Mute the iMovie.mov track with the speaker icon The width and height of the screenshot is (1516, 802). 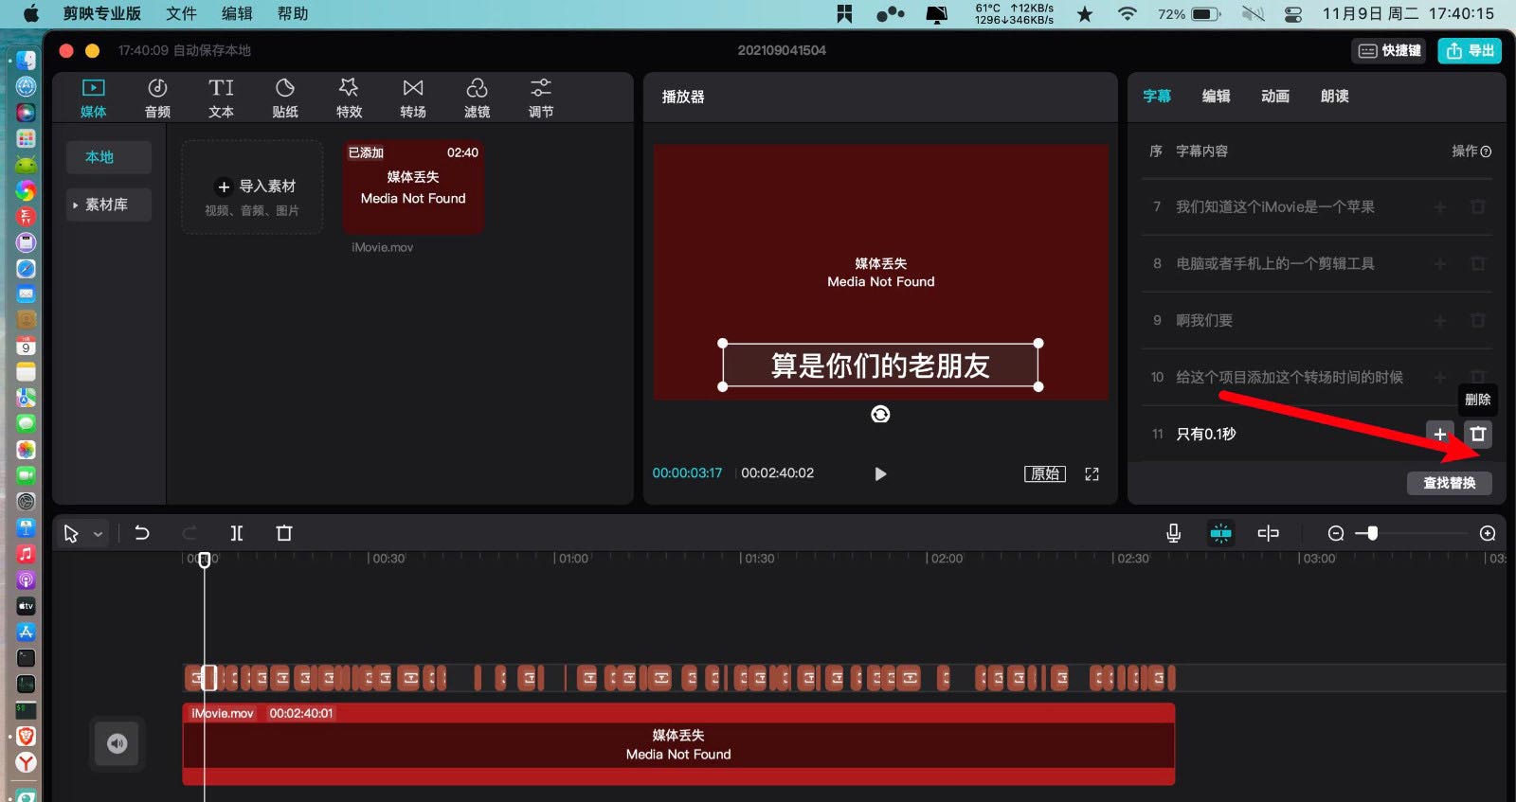[x=117, y=743]
